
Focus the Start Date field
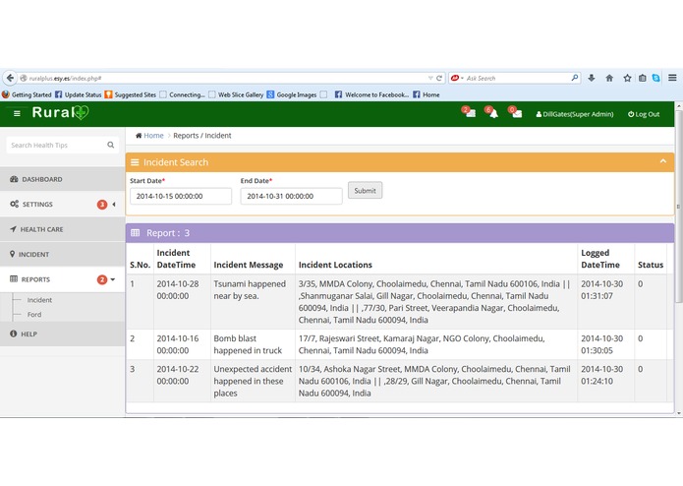[x=181, y=196]
